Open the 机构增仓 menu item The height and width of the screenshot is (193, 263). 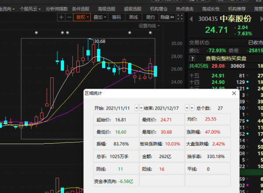(x=159, y=9)
